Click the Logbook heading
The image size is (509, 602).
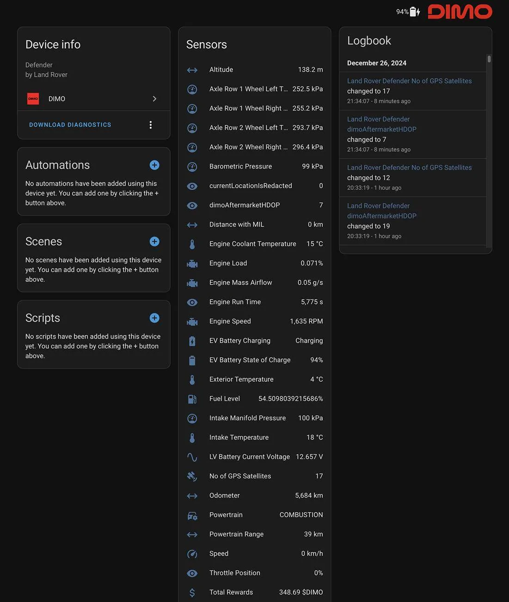pyautogui.click(x=369, y=41)
